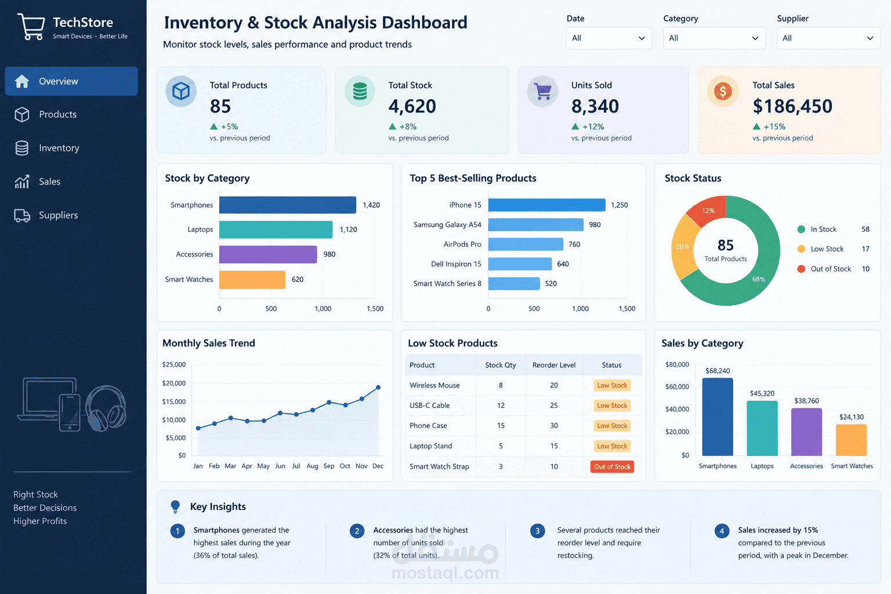Click the Units Sold cart icon
This screenshot has width=891, height=594.
(542, 92)
